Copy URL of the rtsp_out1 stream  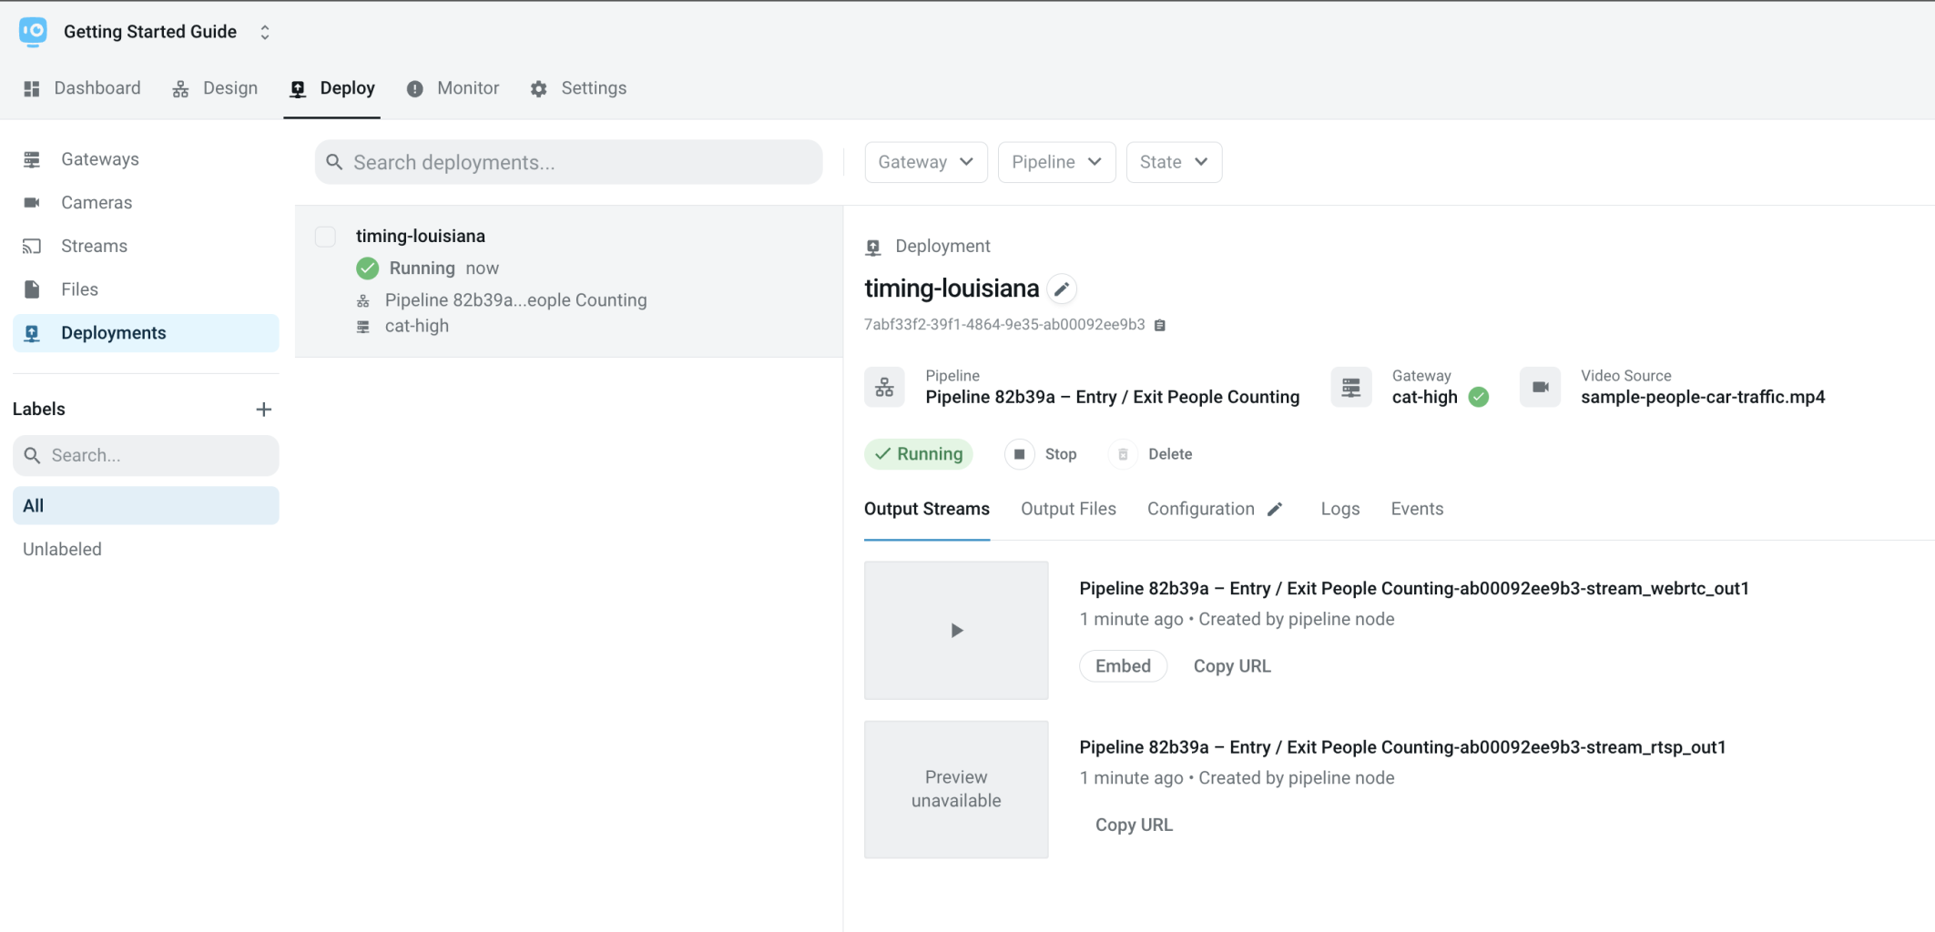(x=1134, y=825)
